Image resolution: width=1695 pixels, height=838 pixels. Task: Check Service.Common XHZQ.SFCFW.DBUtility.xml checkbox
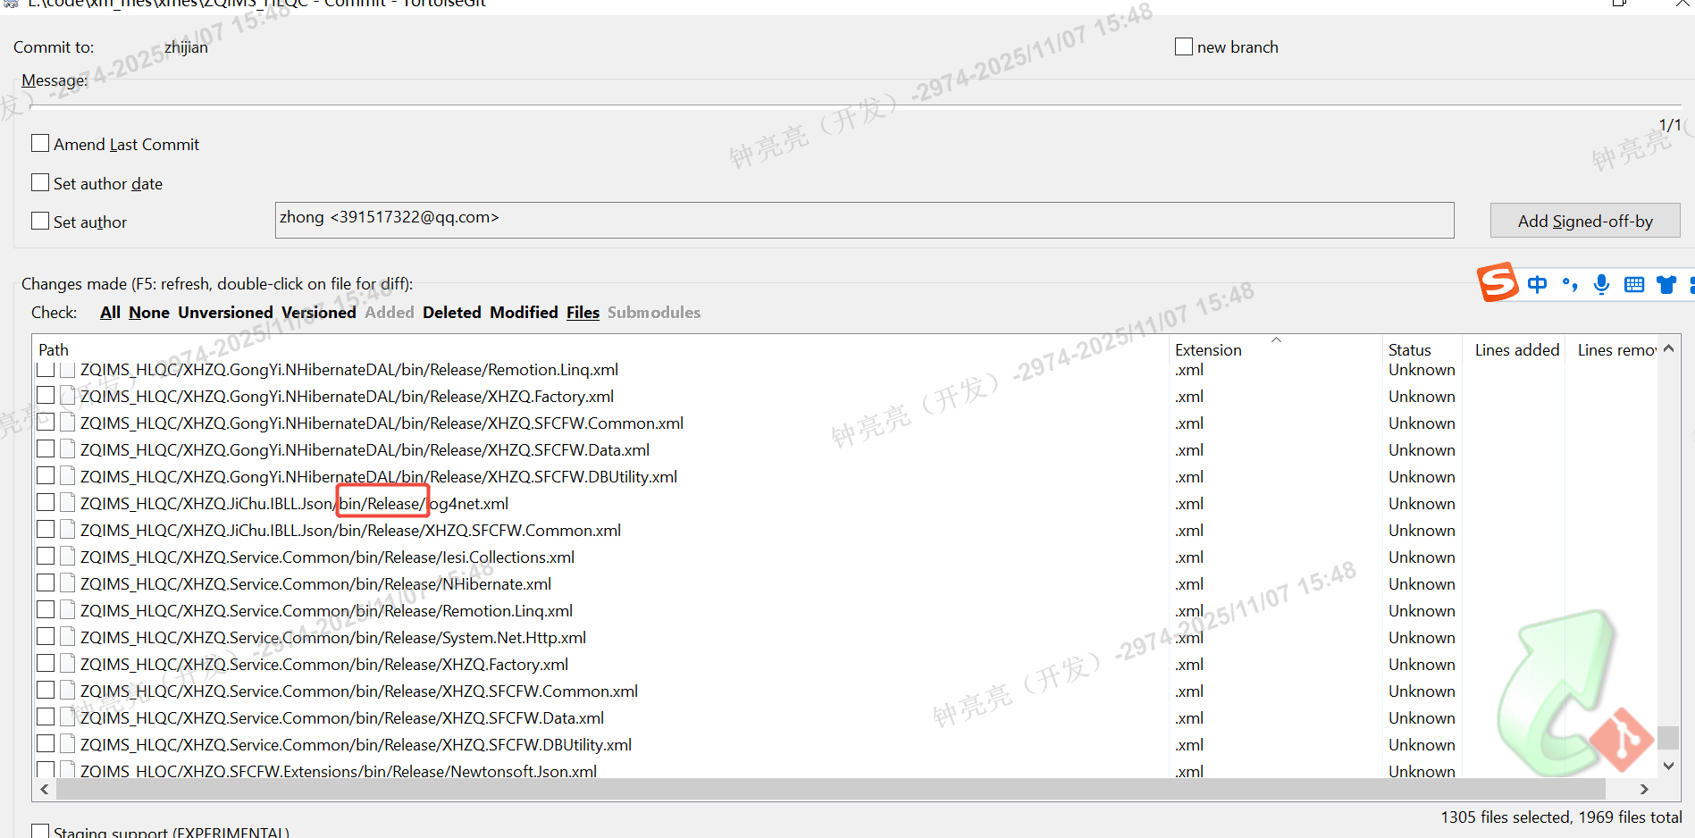46,744
